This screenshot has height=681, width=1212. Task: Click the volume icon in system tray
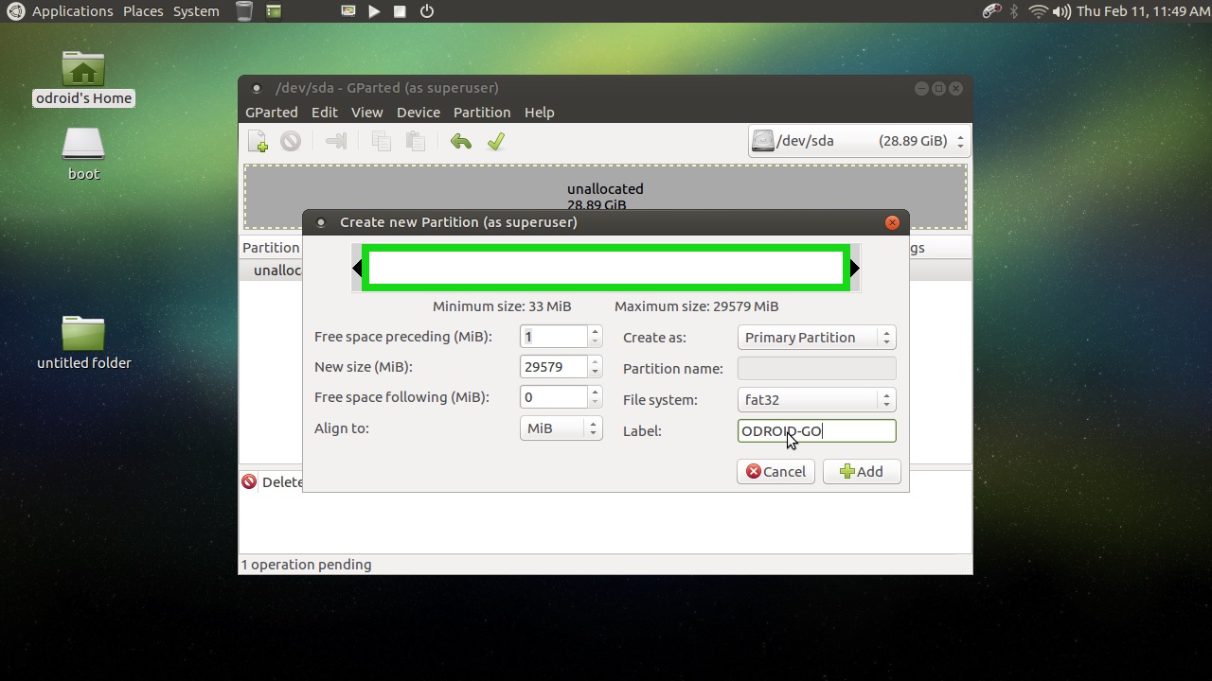(1061, 11)
